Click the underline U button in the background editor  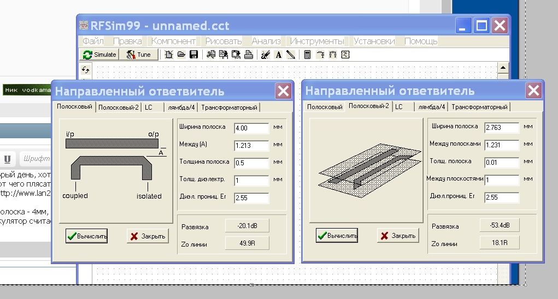pyautogui.click(x=7, y=159)
